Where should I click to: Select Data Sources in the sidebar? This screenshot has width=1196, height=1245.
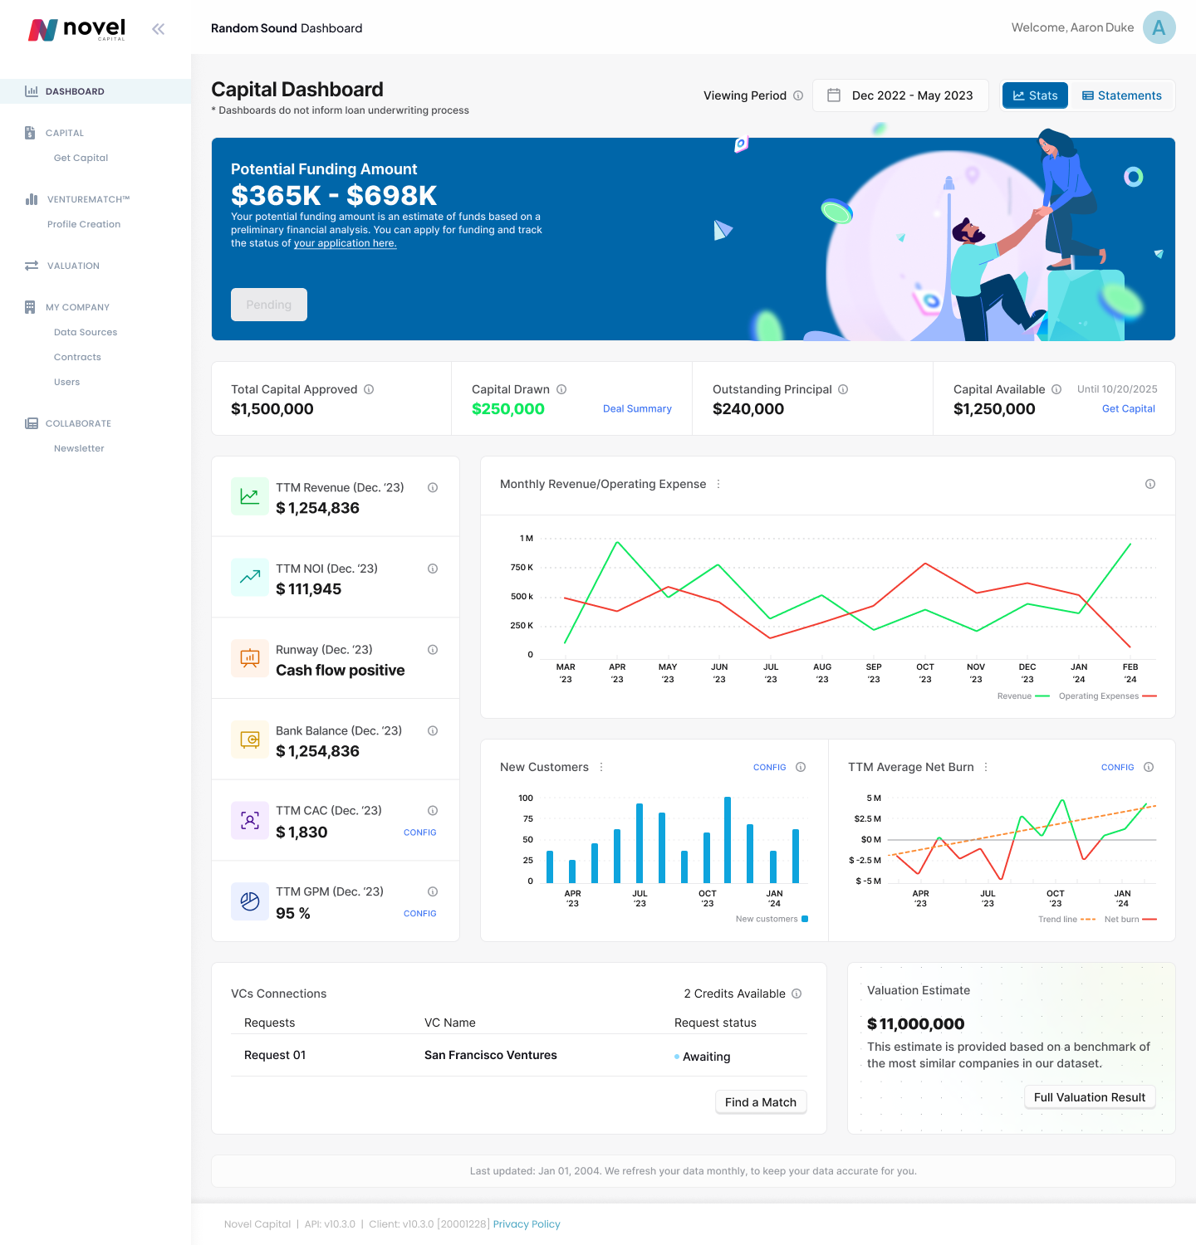click(x=85, y=332)
